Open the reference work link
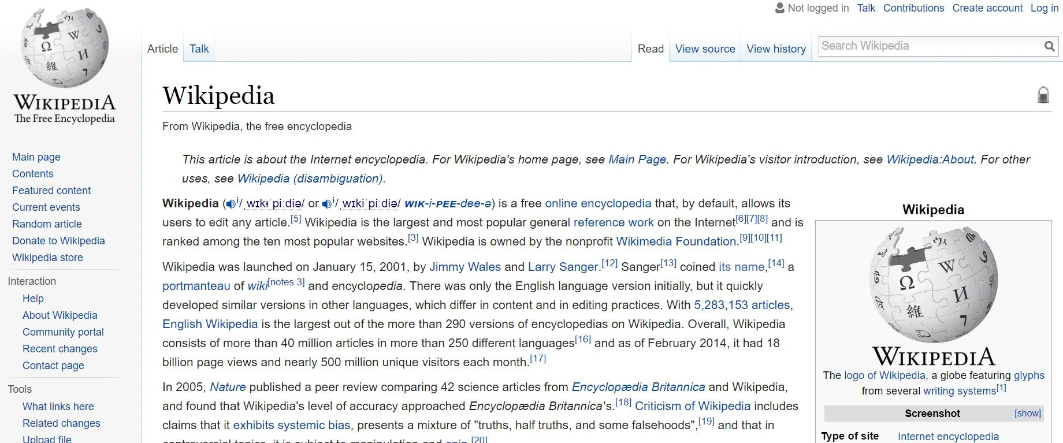 [x=614, y=222]
